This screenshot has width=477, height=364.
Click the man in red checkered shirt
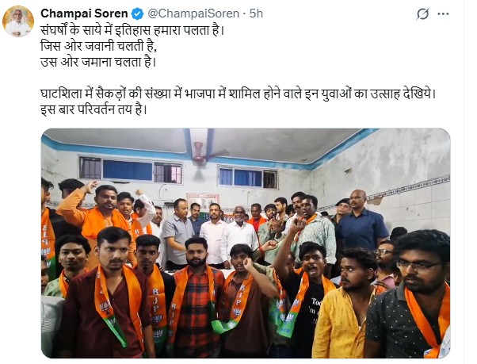[197, 298]
